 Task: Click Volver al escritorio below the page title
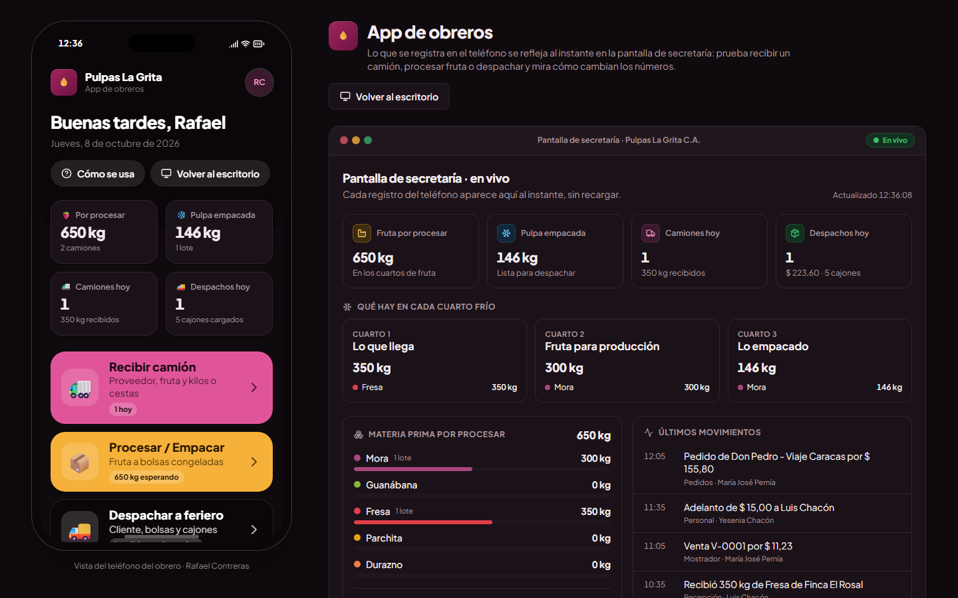(x=389, y=96)
